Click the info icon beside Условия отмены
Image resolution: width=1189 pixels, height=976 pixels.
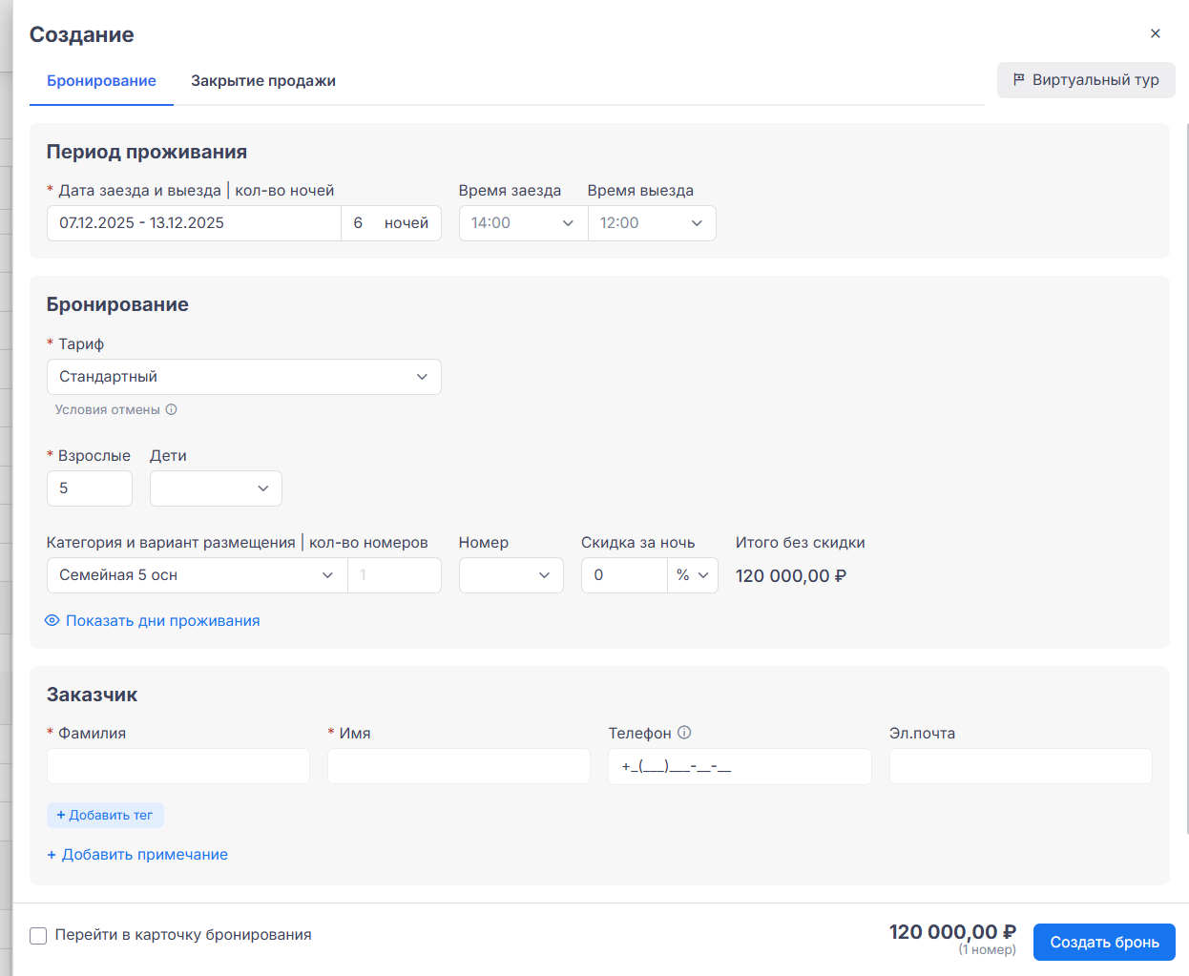[x=172, y=410]
